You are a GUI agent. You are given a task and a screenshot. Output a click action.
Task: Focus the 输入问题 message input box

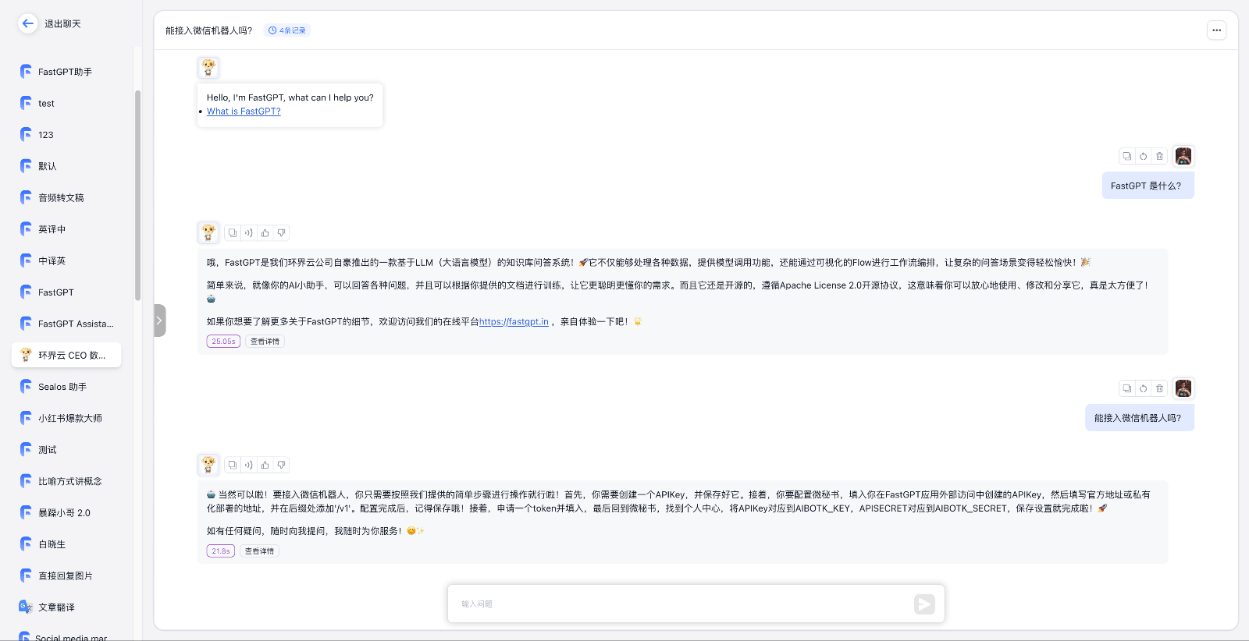click(x=679, y=604)
